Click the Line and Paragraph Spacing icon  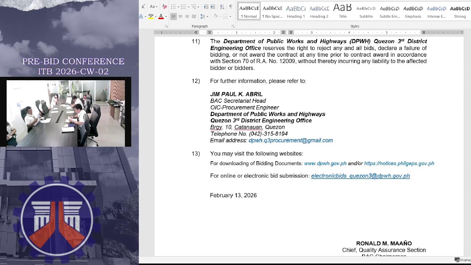(x=202, y=16)
